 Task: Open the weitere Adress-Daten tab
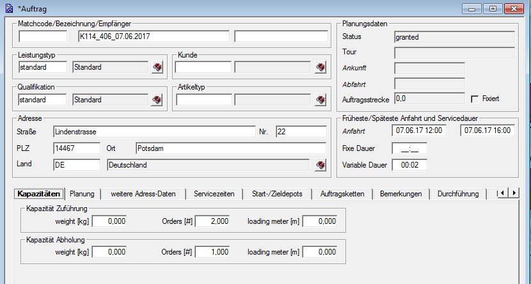coord(143,194)
